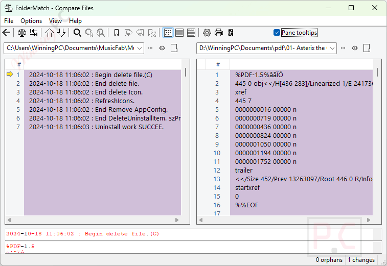Open the View menu
387x266 pixels.
(x=55, y=21)
